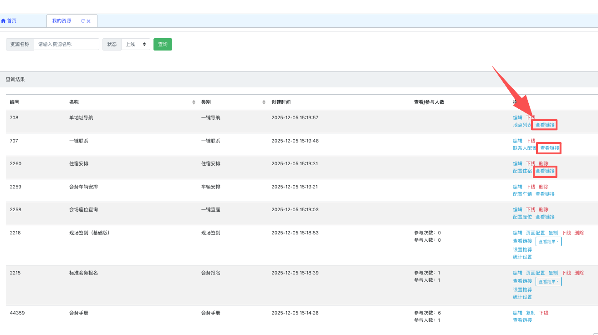Expand 查看结果 dropdown for 标准会务报名
The image size is (598, 335).
[548, 282]
